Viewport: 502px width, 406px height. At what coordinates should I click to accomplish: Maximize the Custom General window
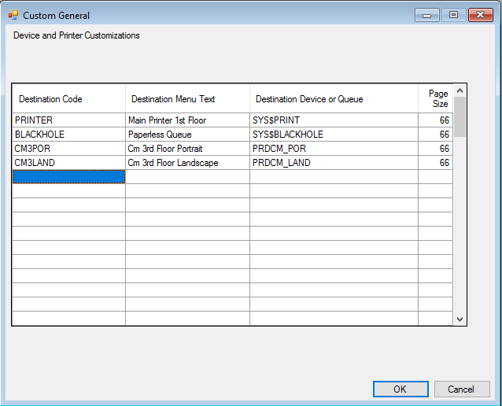453,15
